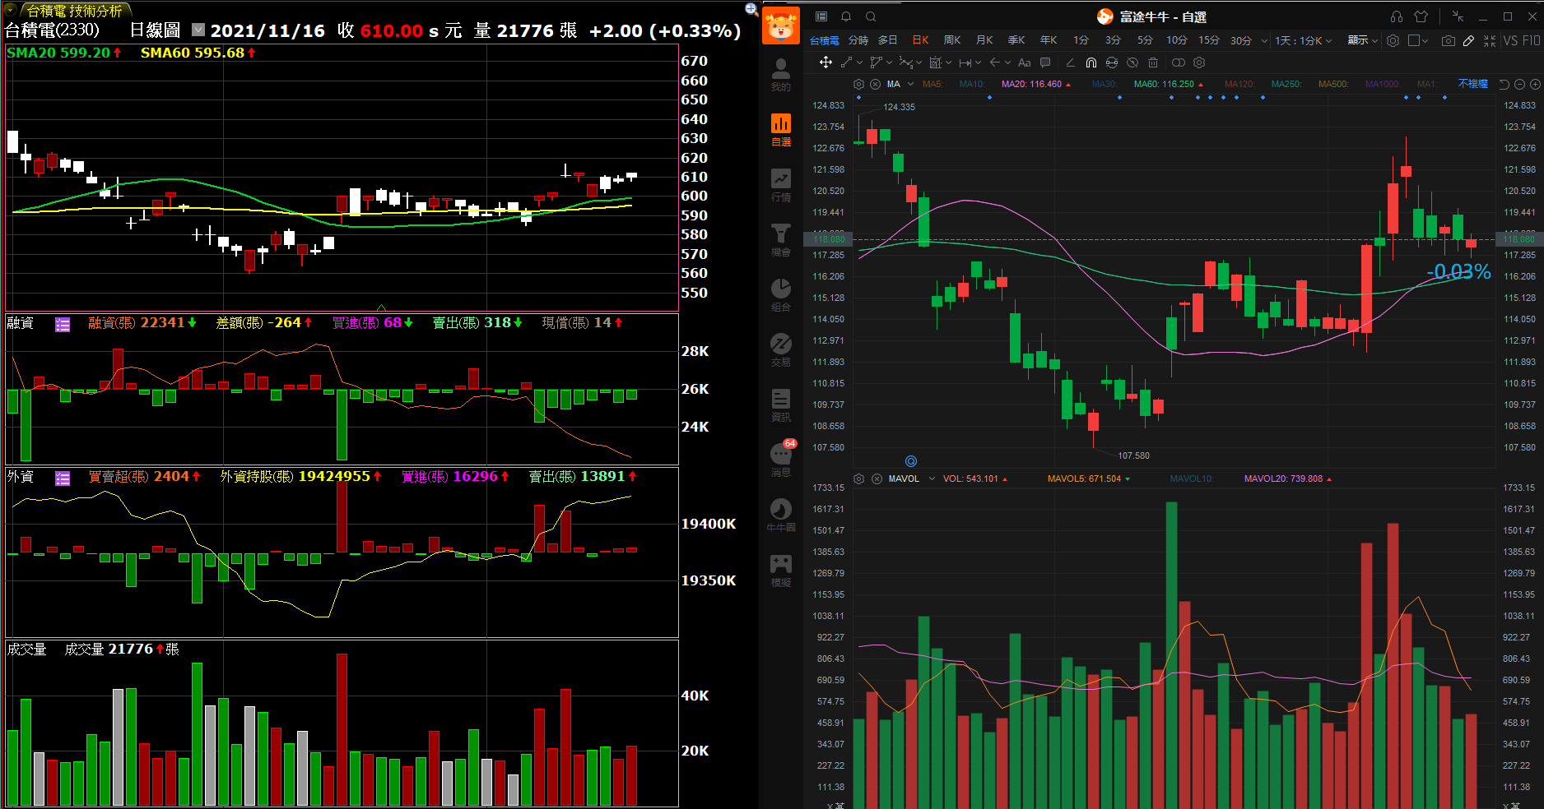This screenshot has width=1544, height=809.
Task: Select the text annotation Aa tool
Action: pyautogui.click(x=1024, y=62)
